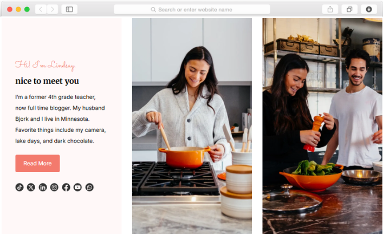Image resolution: width=383 pixels, height=234 pixels.
Task: Toggle the browser sidebar panel
Action: 69,10
